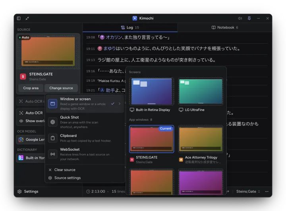Pick the current STEINS;GATE app window thumbnail
286x211 pixels.
(x=152, y=139)
